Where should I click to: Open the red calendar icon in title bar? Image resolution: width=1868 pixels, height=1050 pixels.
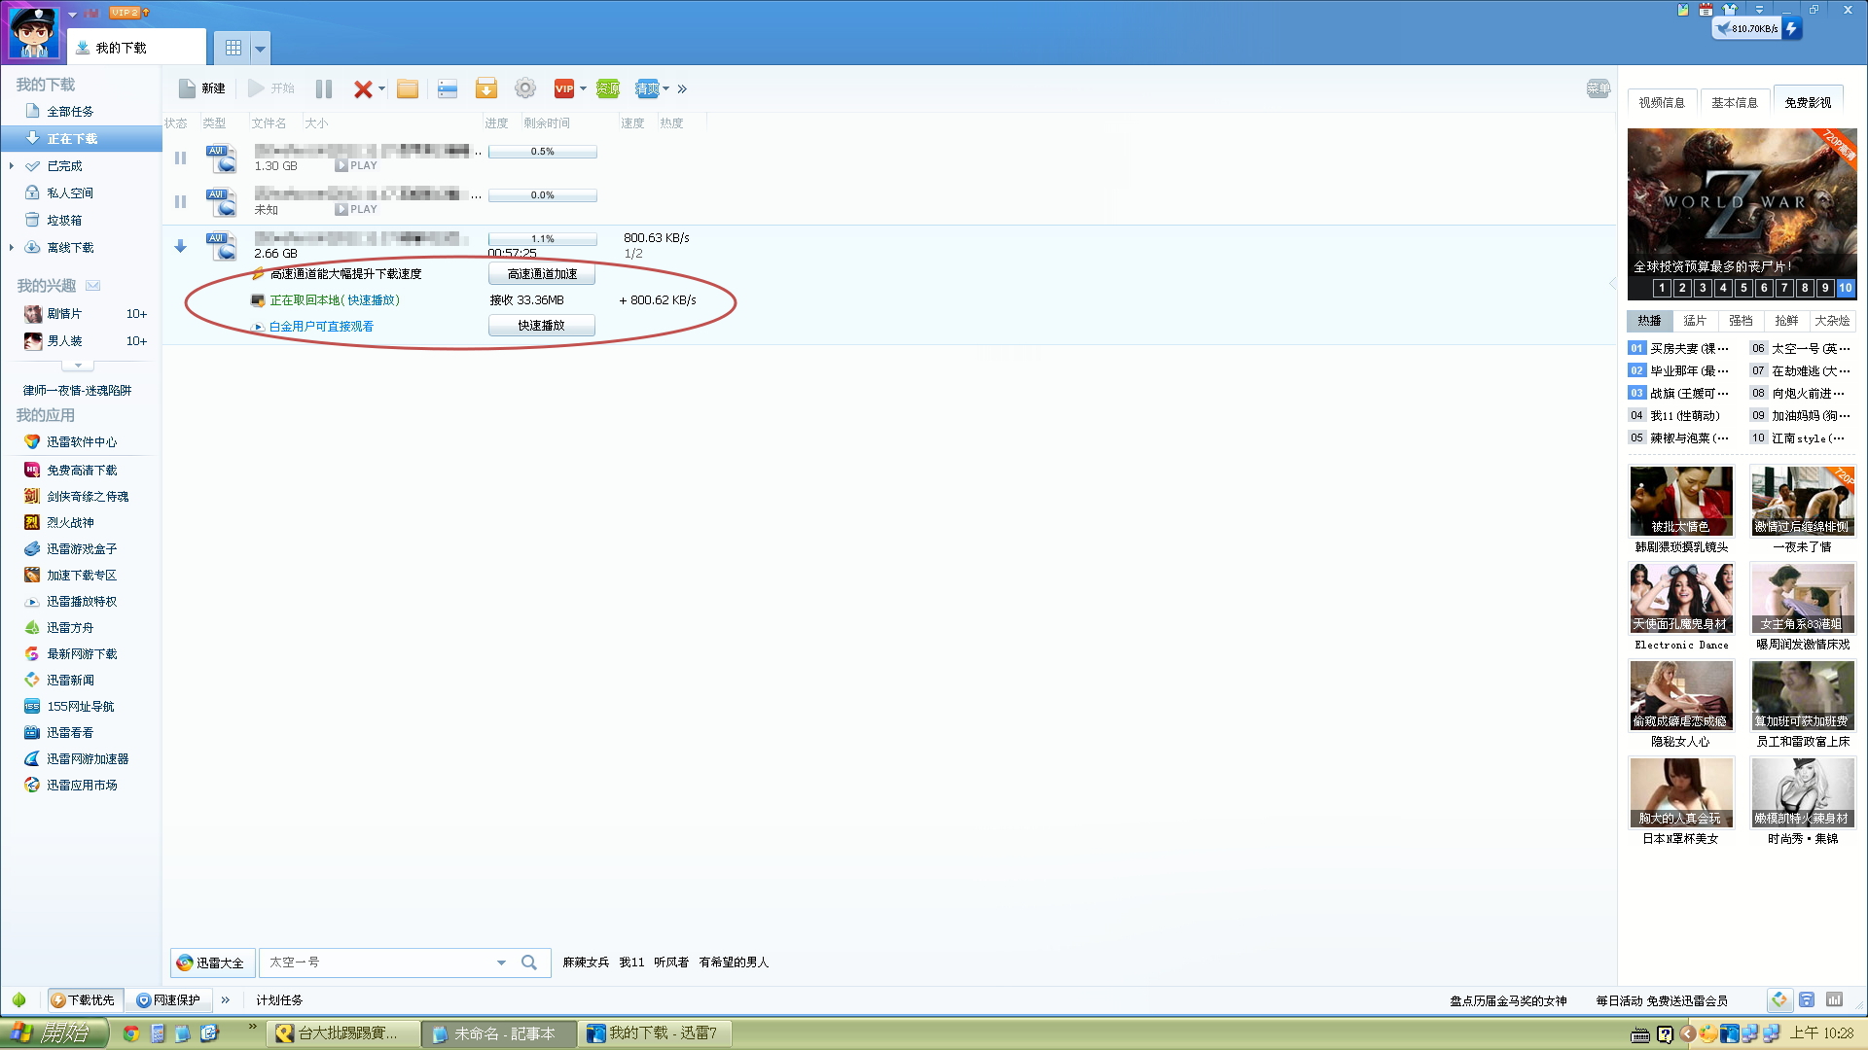(1706, 10)
